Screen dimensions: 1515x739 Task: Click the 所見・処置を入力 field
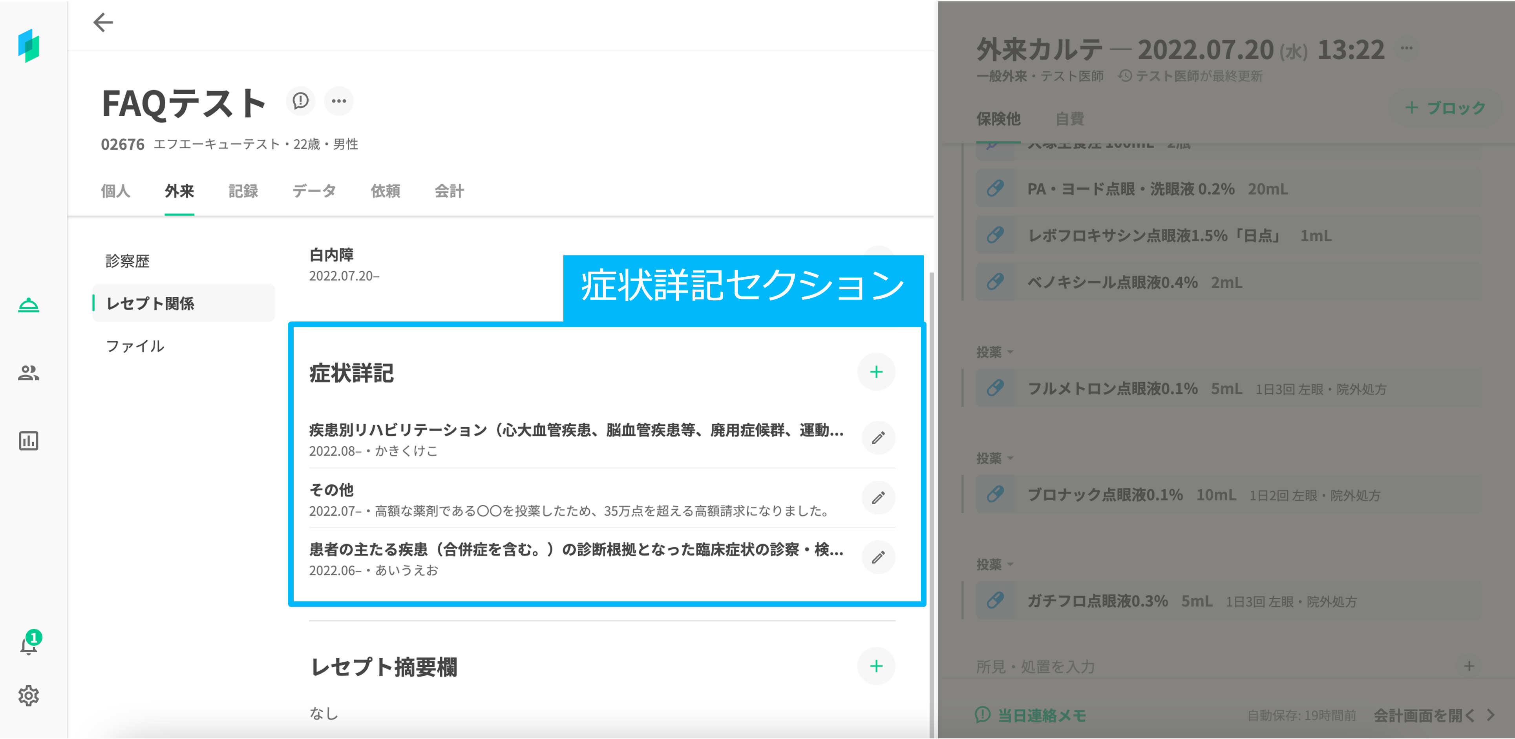click(1036, 667)
